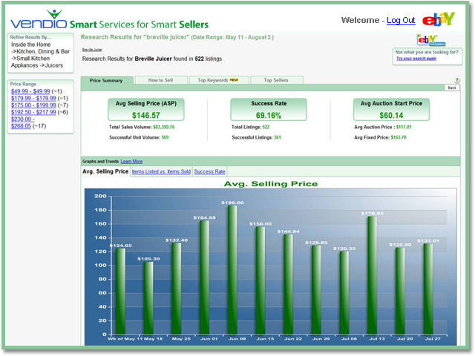
Task: Filter by price range $179.99 - $179.99
Action: (x=33, y=98)
